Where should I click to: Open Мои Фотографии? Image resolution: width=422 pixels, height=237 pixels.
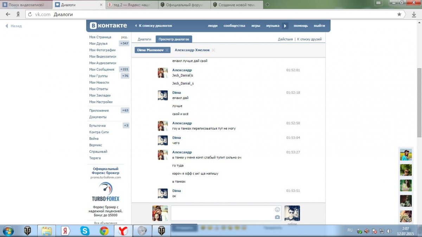(102, 50)
